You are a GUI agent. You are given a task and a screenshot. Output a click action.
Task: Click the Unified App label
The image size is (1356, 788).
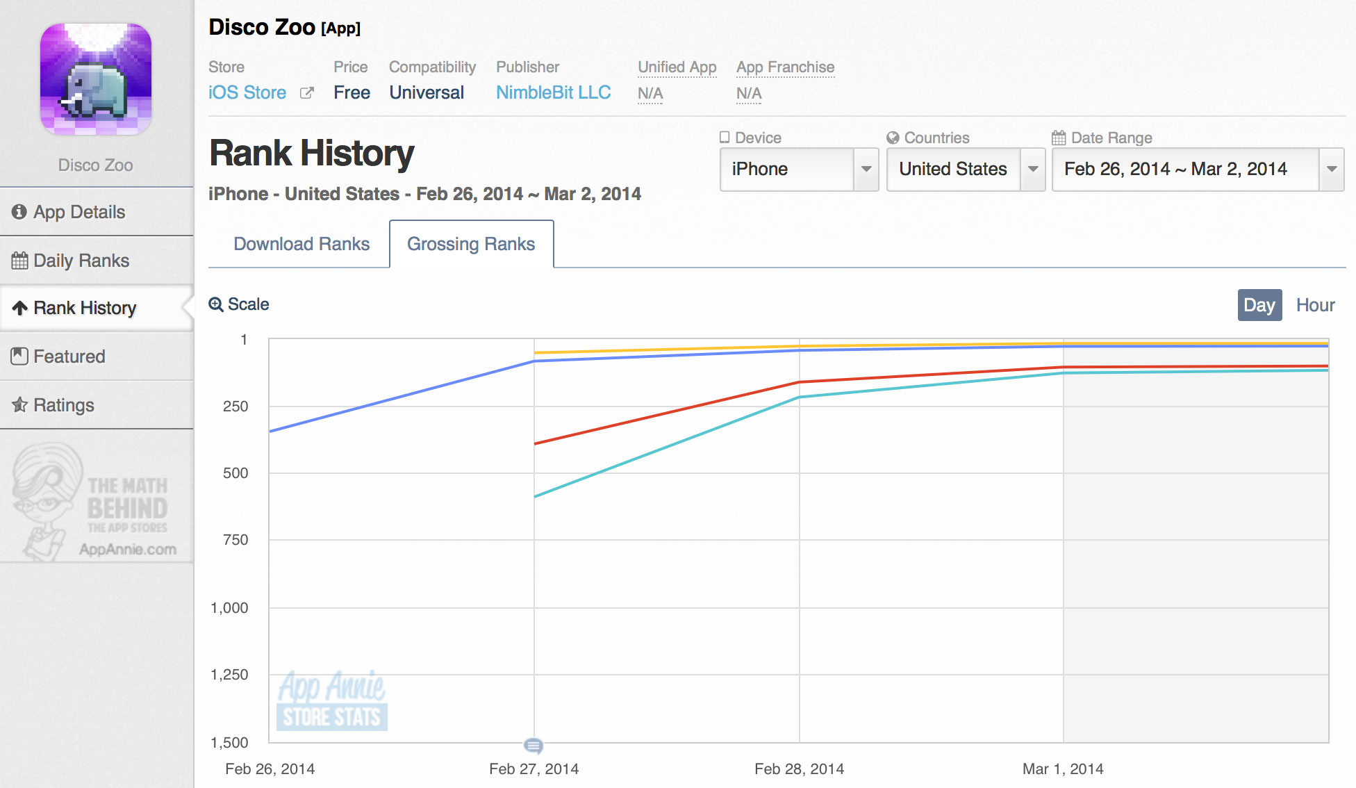point(677,67)
